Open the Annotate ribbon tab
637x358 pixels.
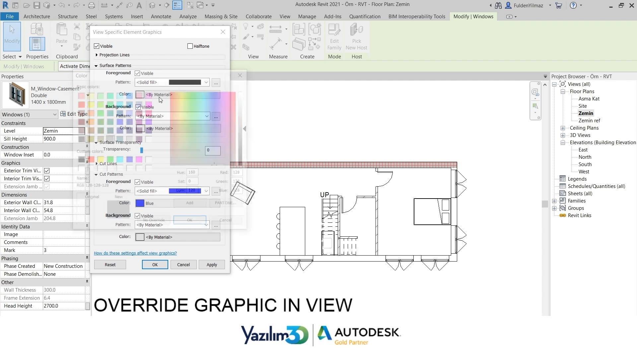[161, 16]
